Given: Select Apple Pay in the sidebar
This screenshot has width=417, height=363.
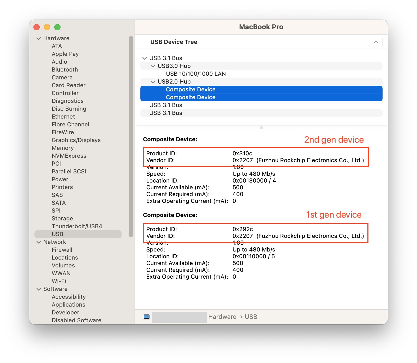Looking at the screenshot, I should (x=65, y=54).
